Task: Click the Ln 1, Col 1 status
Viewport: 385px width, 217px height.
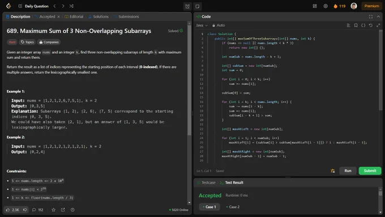Action: tap(204, 171)
